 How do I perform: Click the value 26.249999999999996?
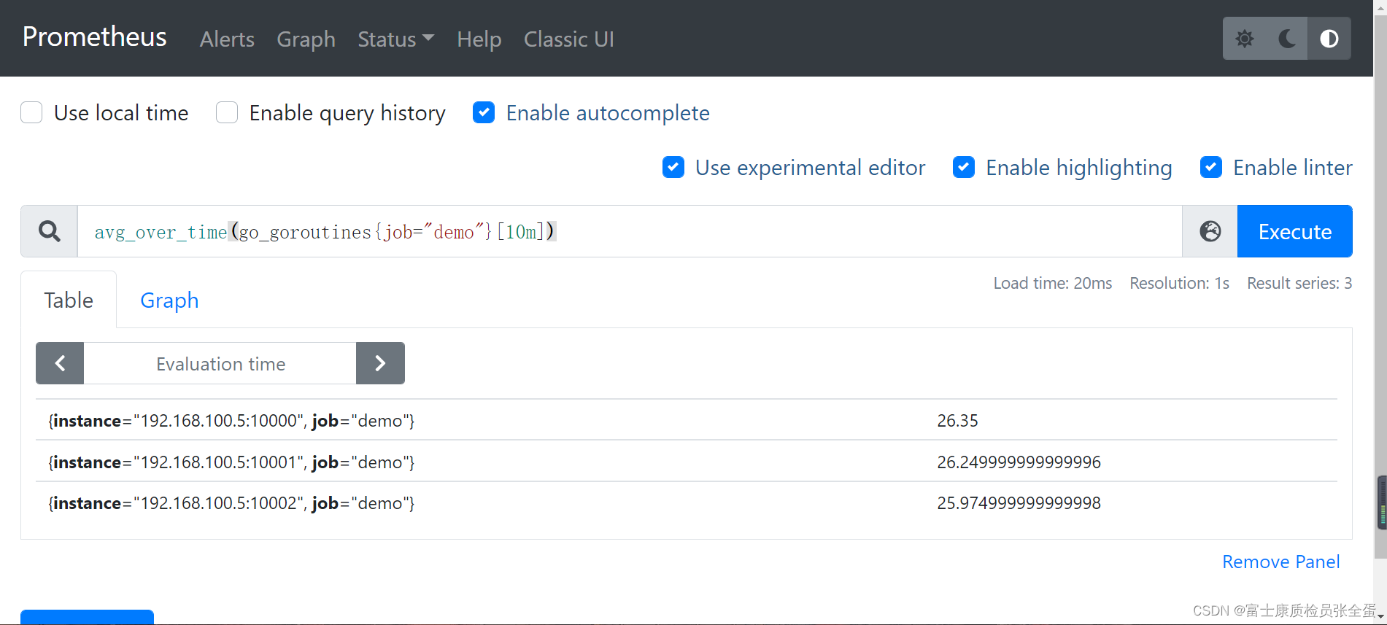(1019, 462)
